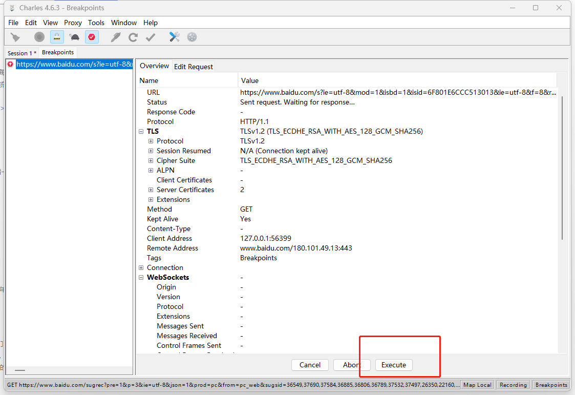Select the baidu.com request in list

click(74, 64)
